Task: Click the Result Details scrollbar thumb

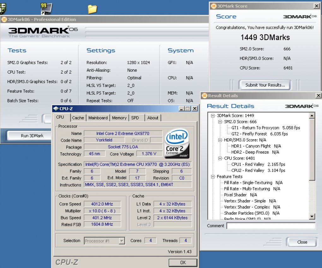Action: coord(312,149)
